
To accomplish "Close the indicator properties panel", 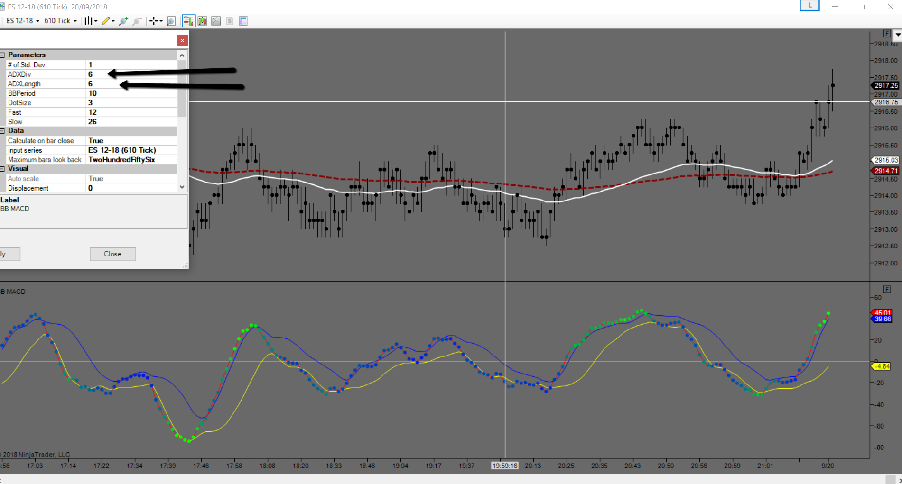I will click(x=182, y=40).
